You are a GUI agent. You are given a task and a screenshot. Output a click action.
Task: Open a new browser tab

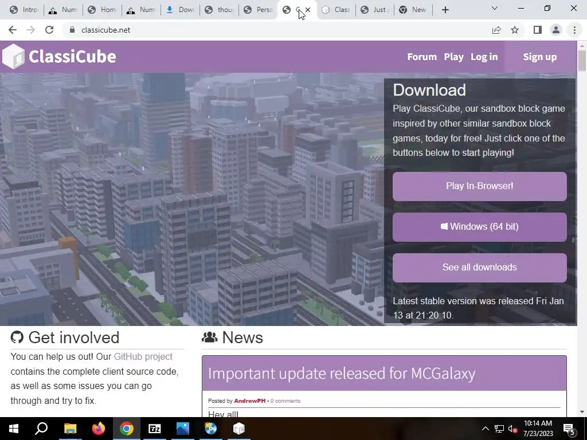pyautogui.click(x=445, y=10)
